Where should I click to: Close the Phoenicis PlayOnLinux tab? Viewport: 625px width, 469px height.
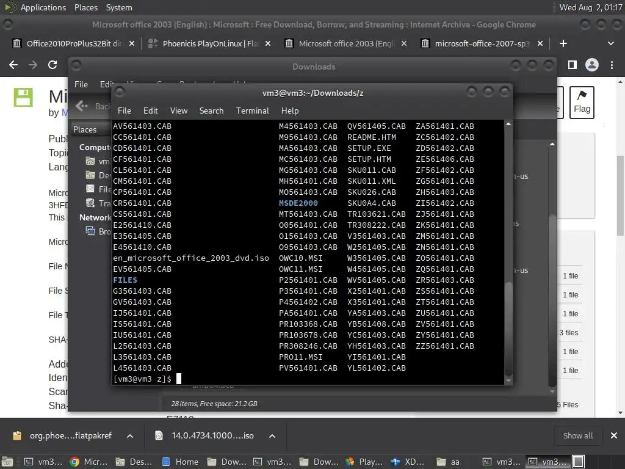click(268, 43)
